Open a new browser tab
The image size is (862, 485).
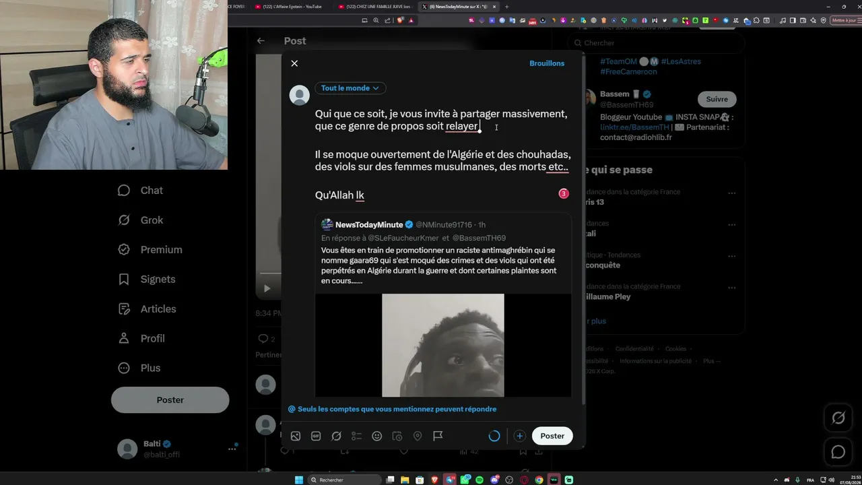coord(507,7)
